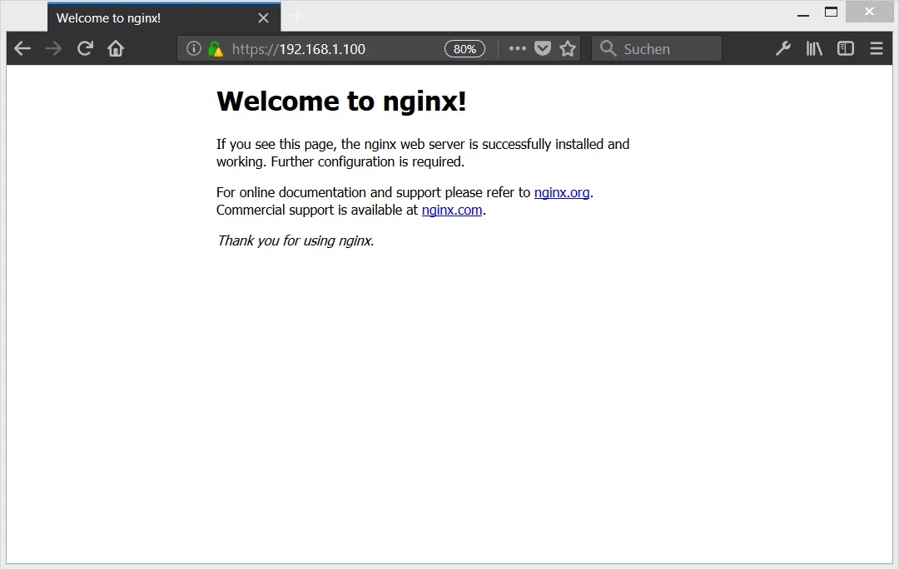Click the italic Thank you for using nginx. text
Screen dimensions: 899x570
[x=296, y=240]
